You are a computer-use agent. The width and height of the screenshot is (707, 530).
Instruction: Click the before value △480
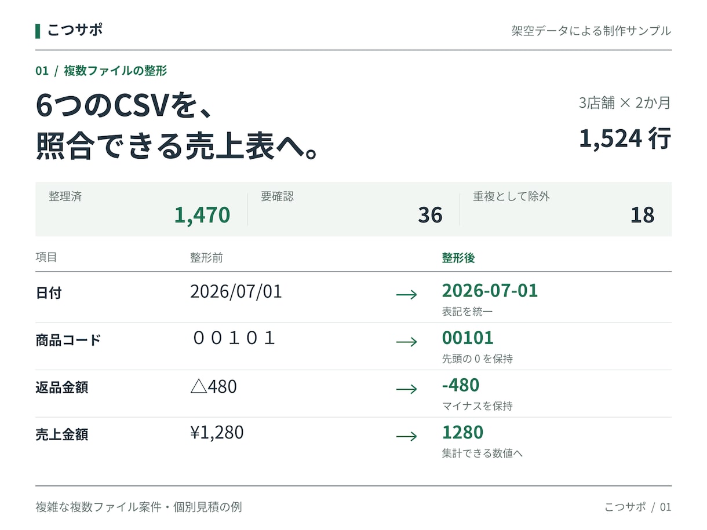coord(213,386)
